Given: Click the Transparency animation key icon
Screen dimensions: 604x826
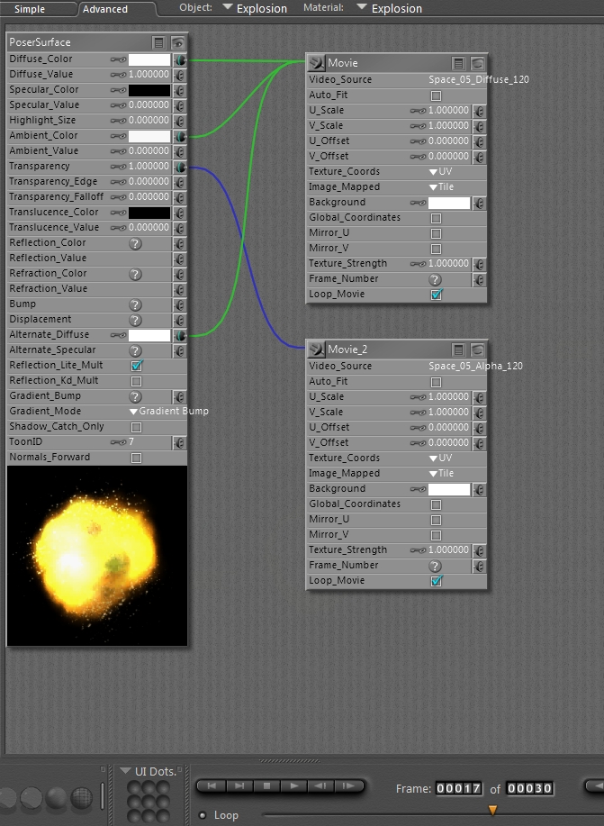Looking at the screenshot, I should (118, 167).
